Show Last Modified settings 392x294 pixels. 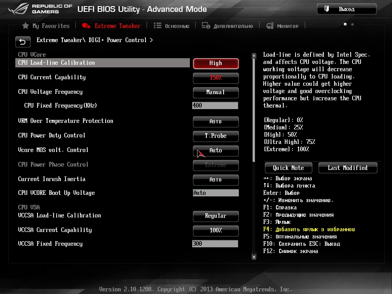(348, 168)
